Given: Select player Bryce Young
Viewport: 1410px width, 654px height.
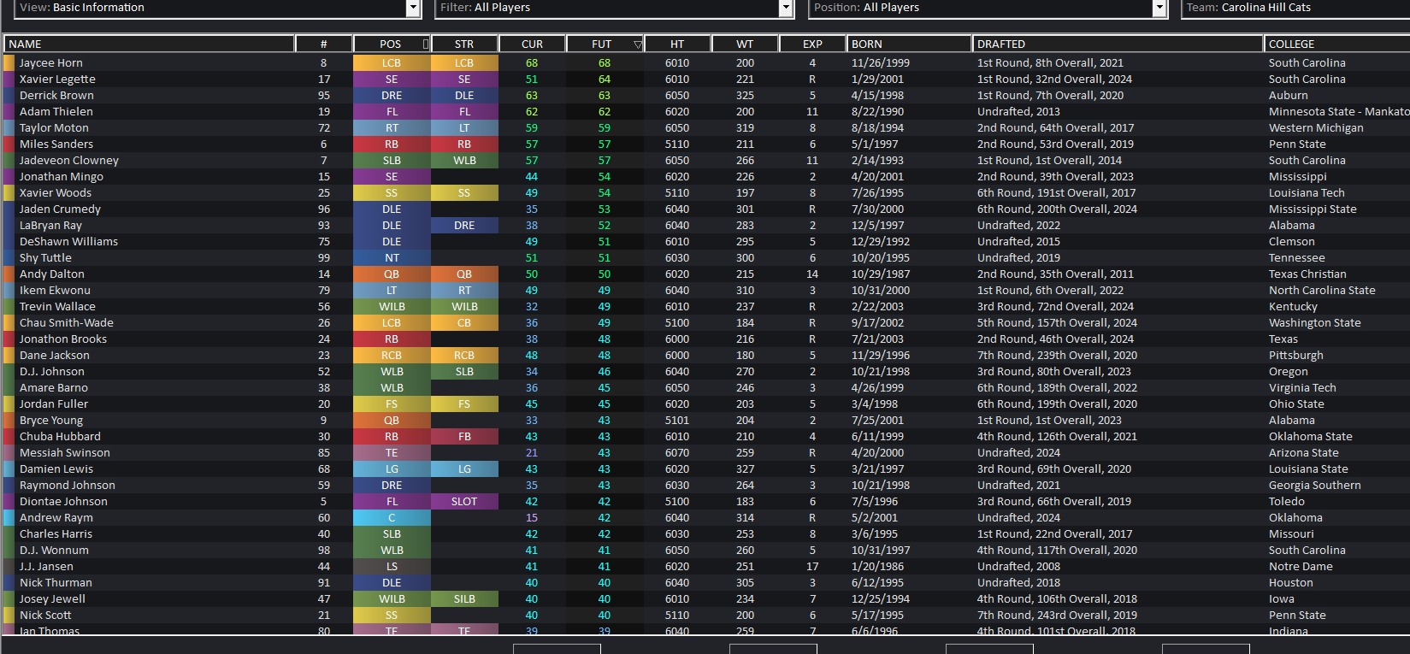Looking at the screenshot, I should [51, 420].
